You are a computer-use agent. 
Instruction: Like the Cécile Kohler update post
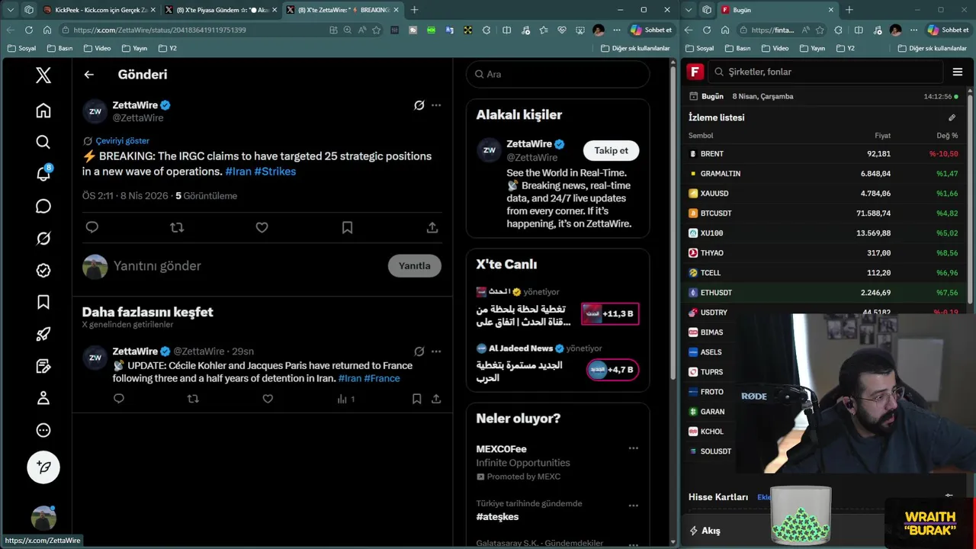(x=268, y=399)
